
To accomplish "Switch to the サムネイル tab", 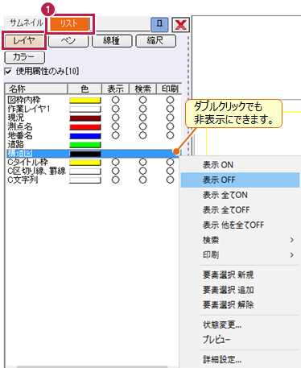I will pos(26,23).
